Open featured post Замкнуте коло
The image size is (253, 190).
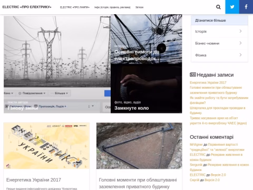(x=132, y=108)
